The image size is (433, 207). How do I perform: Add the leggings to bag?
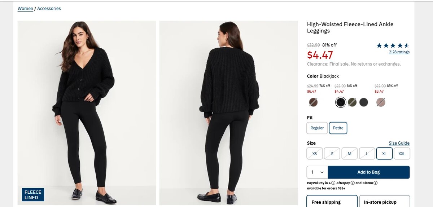click(368, 172)
